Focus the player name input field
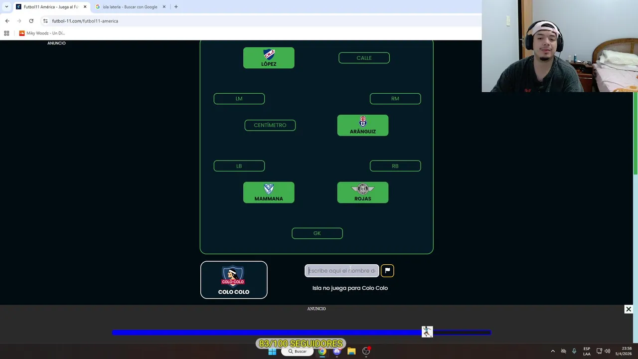 tap(342, 271)
